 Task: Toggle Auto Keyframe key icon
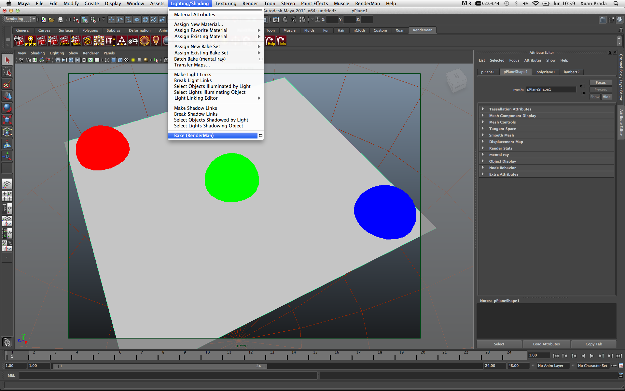[614, 366]
